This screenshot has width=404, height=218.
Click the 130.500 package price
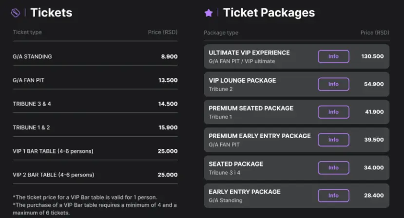[372, 56]
